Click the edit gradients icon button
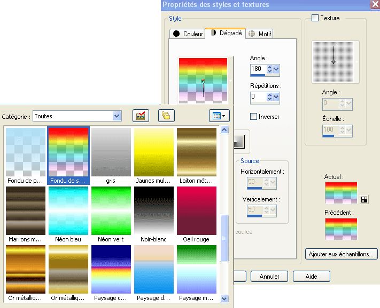This screenshot has width=380, height=308. click(141, 115)
